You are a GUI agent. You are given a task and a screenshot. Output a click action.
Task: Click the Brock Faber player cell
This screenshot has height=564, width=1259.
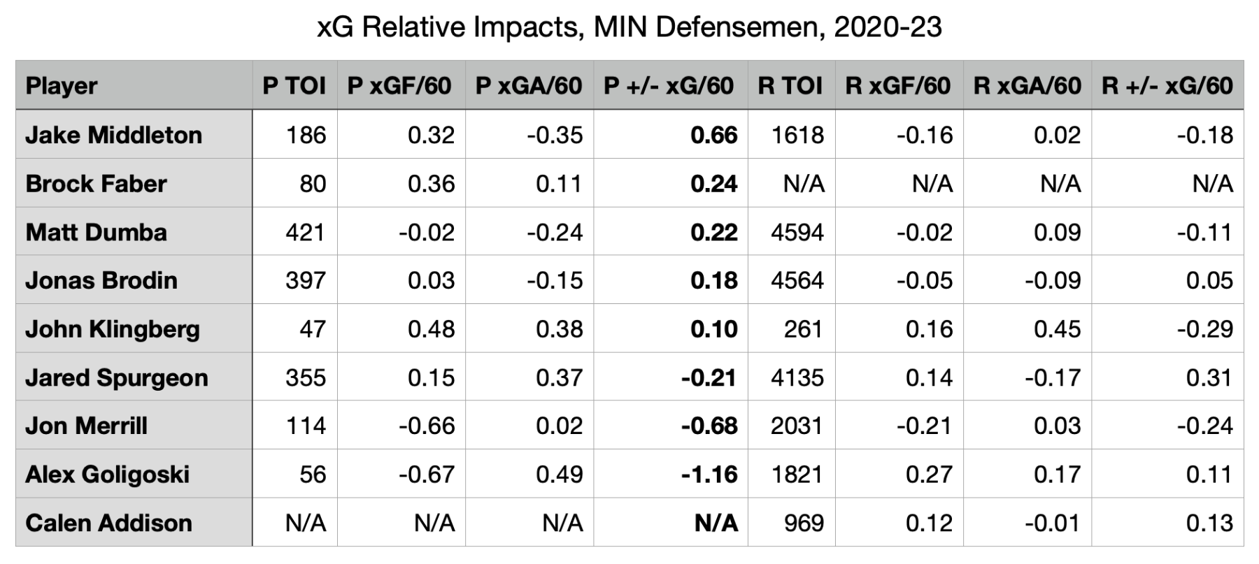(97, 184)
